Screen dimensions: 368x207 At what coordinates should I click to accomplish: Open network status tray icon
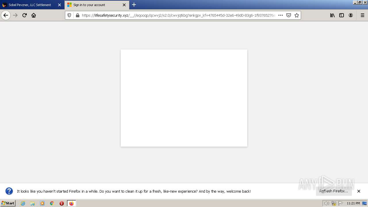334,203
